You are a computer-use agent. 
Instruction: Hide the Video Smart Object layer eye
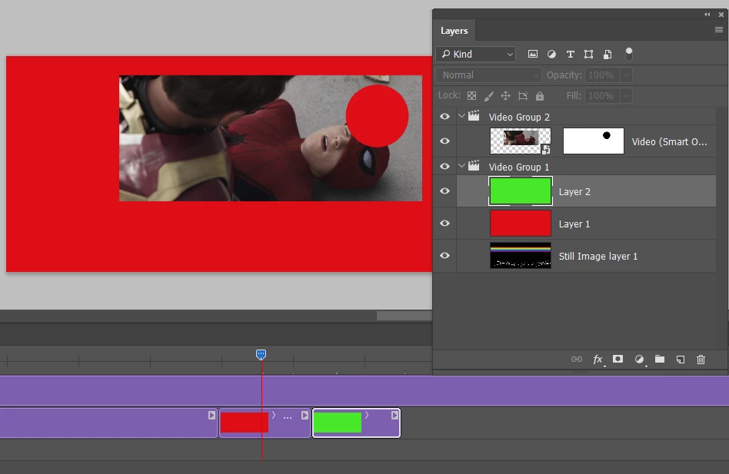(444, 141)
